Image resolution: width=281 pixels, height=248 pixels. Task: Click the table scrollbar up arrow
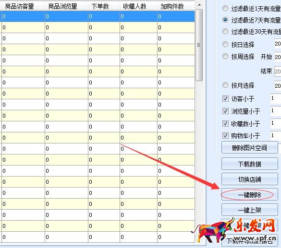[199, 5]
